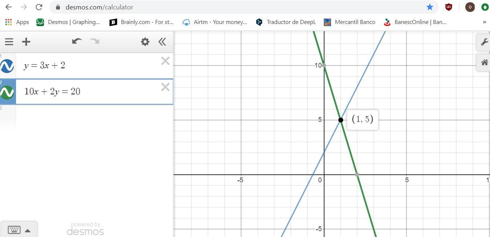Open the Airtm bookmark
The image size is (490, 237).
tap(215, 22)
